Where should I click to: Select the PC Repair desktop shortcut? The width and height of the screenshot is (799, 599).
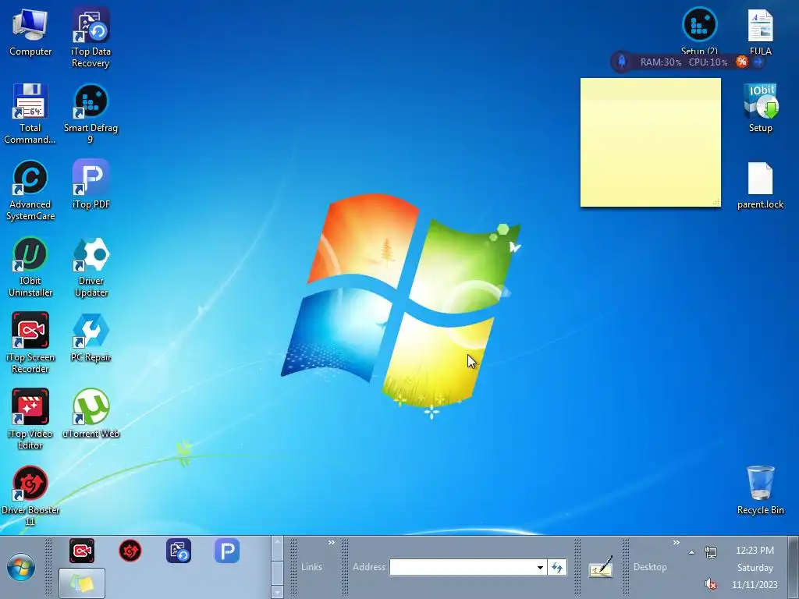[x=91, y=337]
